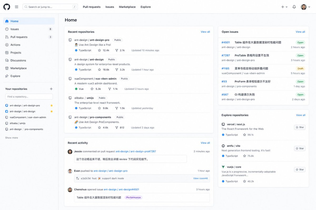This screenshot has height=210, width=316.
Task: Click fork count 812 on pro-components
Action: [x=120, y=128]
